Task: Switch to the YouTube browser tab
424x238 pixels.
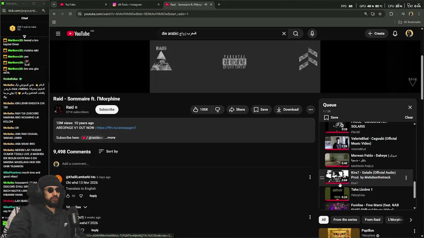Action: click(83, 5)
